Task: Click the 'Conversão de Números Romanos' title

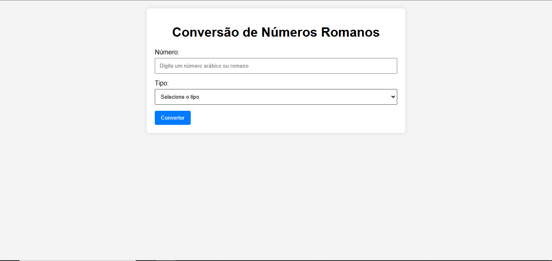Action: 276,32
